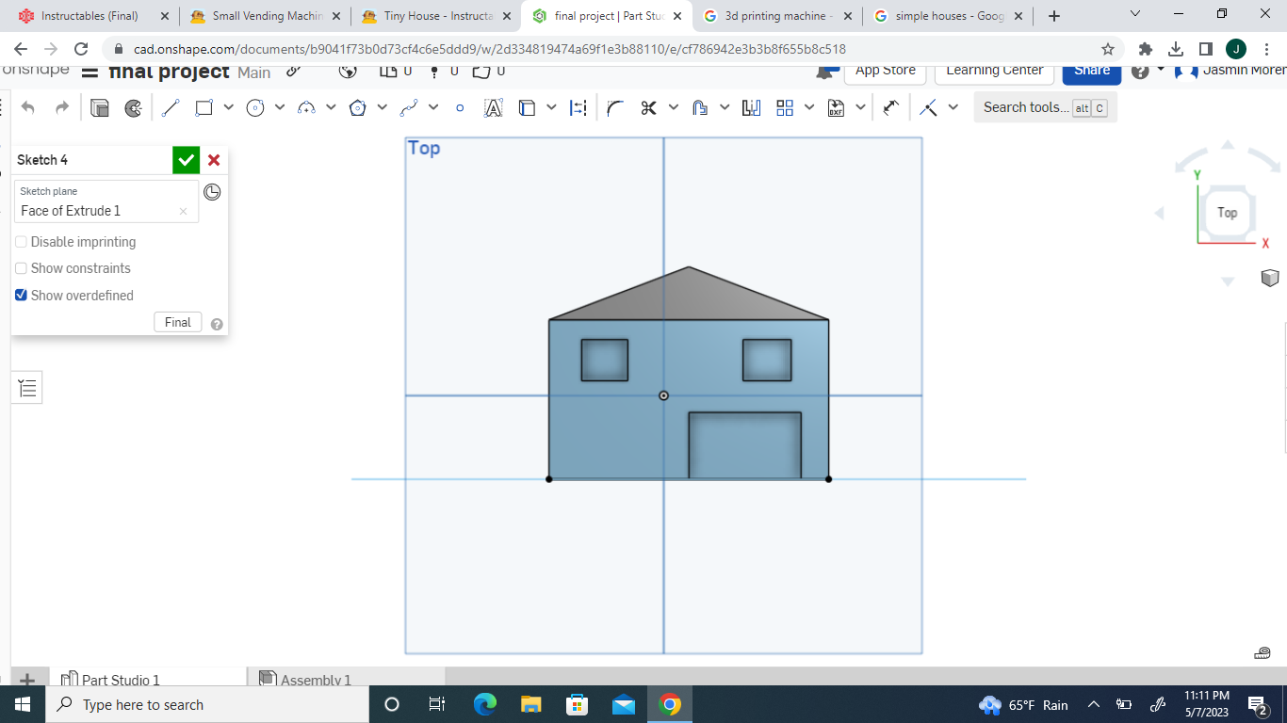Image resolution: width=1287 pixels, height=723 pixels.
Task: Select the Point sketch tool
Action: (460, 106)
